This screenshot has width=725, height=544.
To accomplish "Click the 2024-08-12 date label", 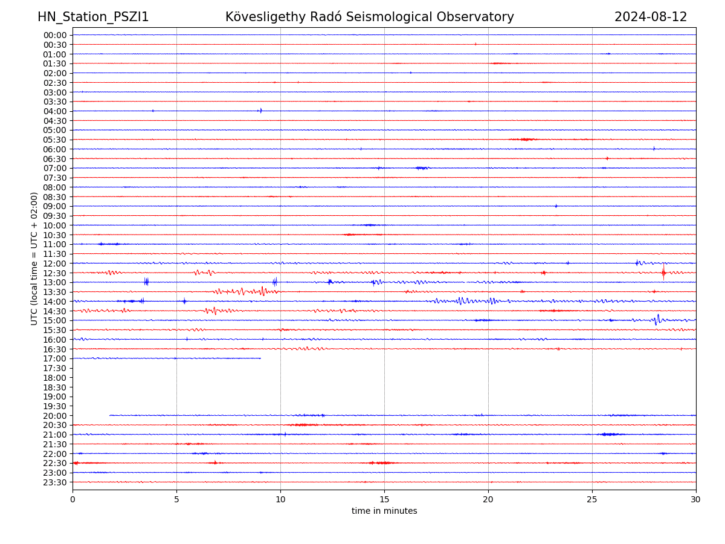I will pyautogui.click(x=650, y=17).
